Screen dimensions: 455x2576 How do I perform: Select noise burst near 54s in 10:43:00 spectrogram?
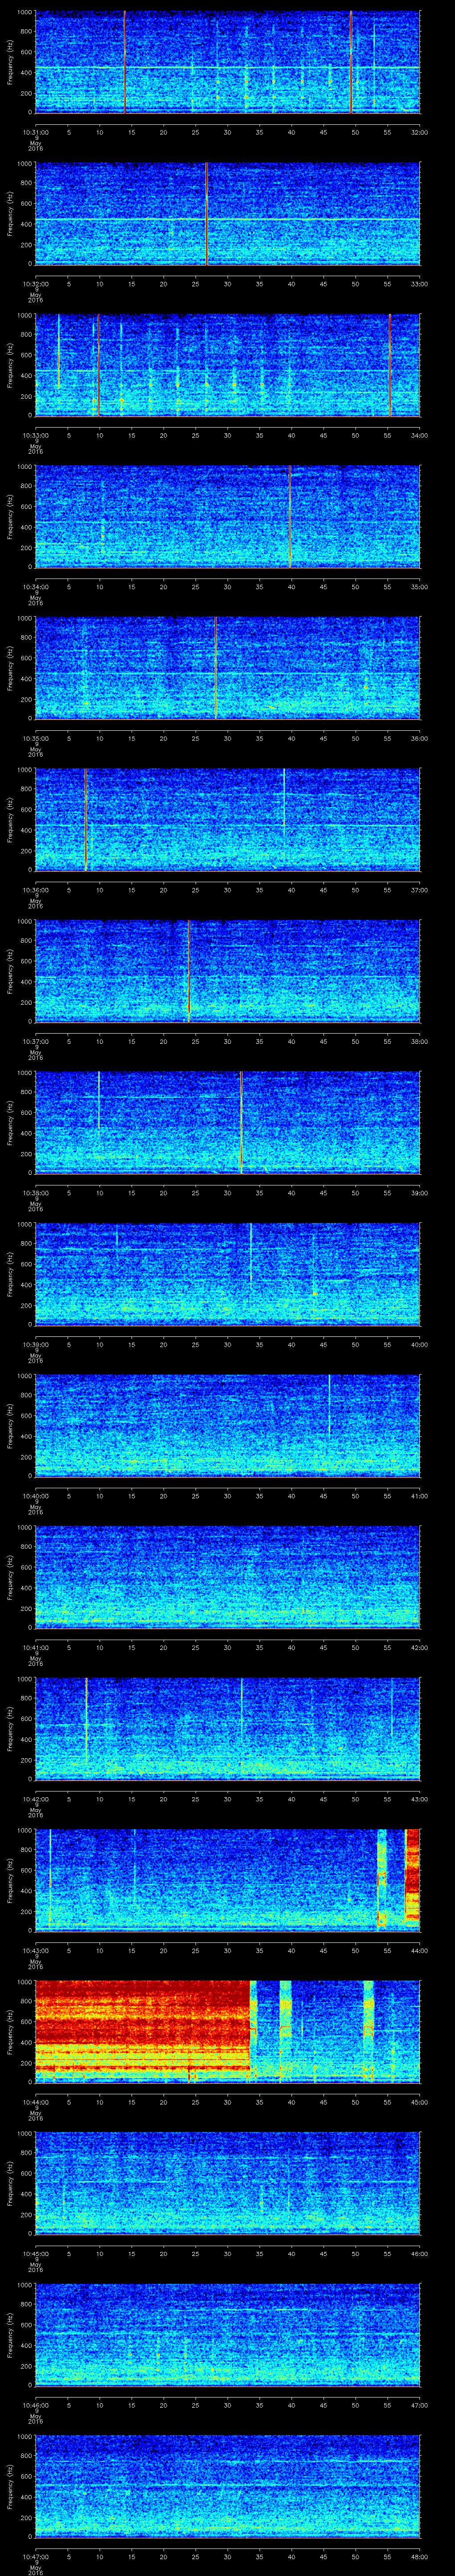(382, 1880)
